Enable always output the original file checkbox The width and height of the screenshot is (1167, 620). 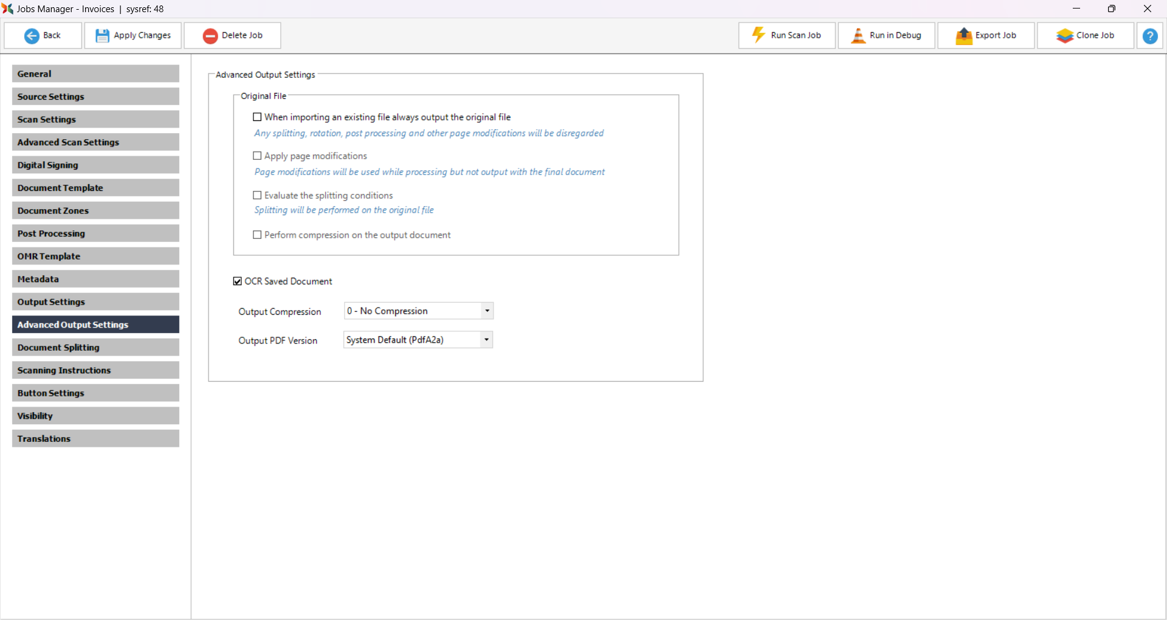point(257,117)
